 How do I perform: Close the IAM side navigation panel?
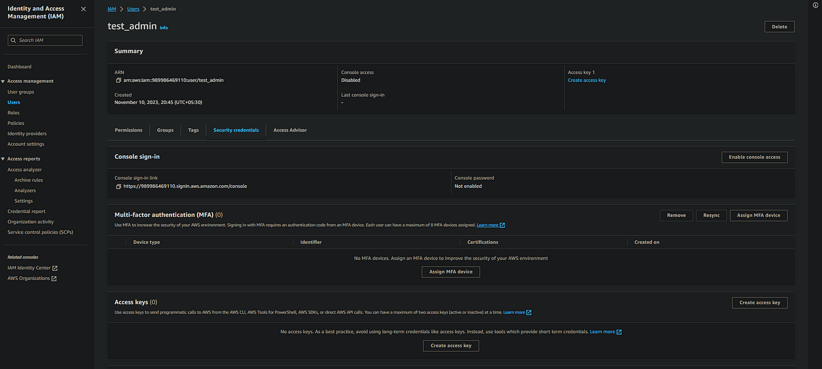[x=83, y=9]
